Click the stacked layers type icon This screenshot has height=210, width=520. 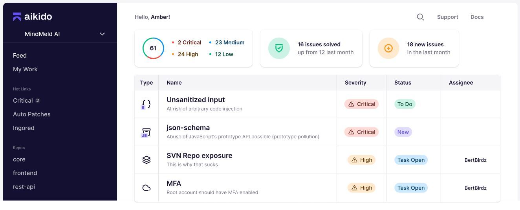(146, 160)
